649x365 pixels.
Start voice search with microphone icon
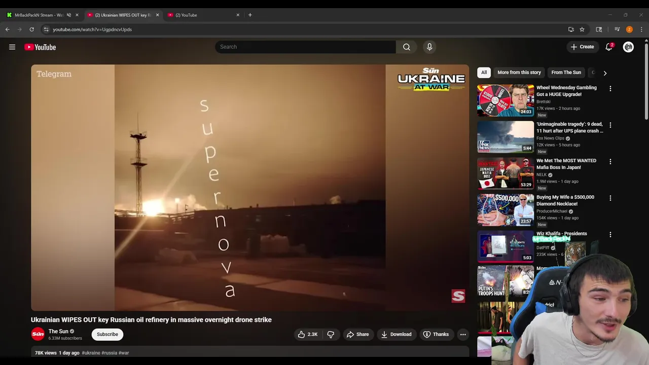click(429, 47)
